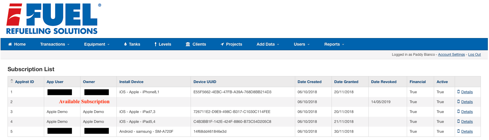Click the device icon in row 1
The width and height of the screenshot is (489, 140).
[x=458, y=92]
